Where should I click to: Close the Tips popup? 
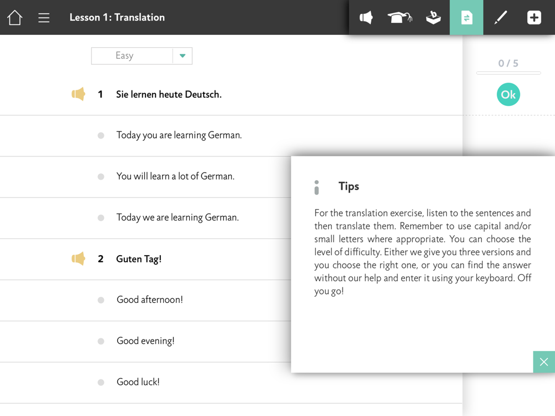point(544,362)
